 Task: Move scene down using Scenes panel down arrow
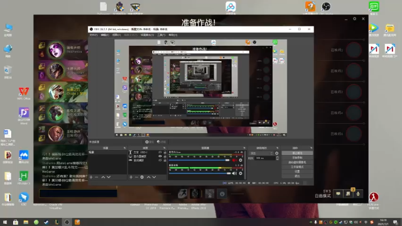pyautogui.click(x=109, y=177)
